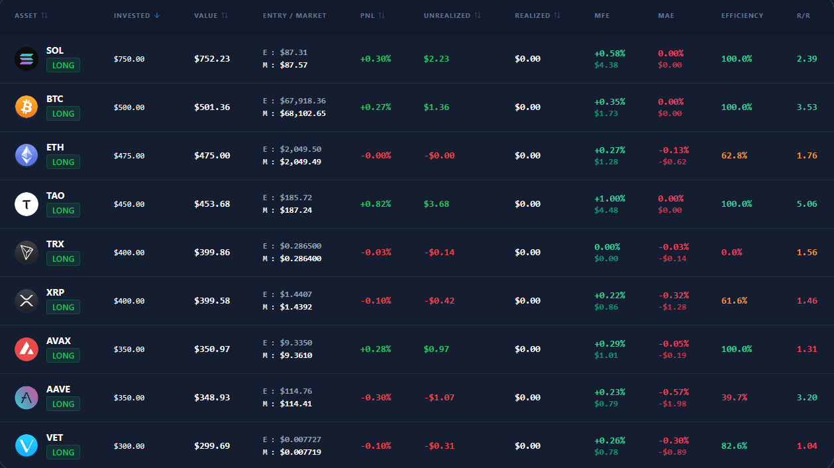Screen dimensions: 834x468
Task: Click the AVAX avalanche icon
Action: click(x=26, y=349)
